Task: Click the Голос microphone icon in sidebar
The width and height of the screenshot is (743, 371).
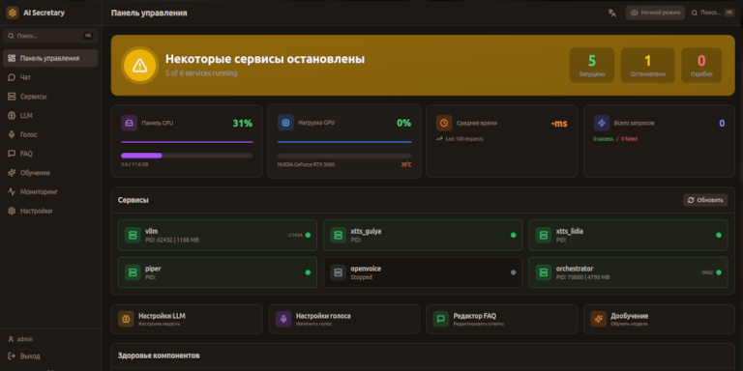Action: click(x=12, y=134)
